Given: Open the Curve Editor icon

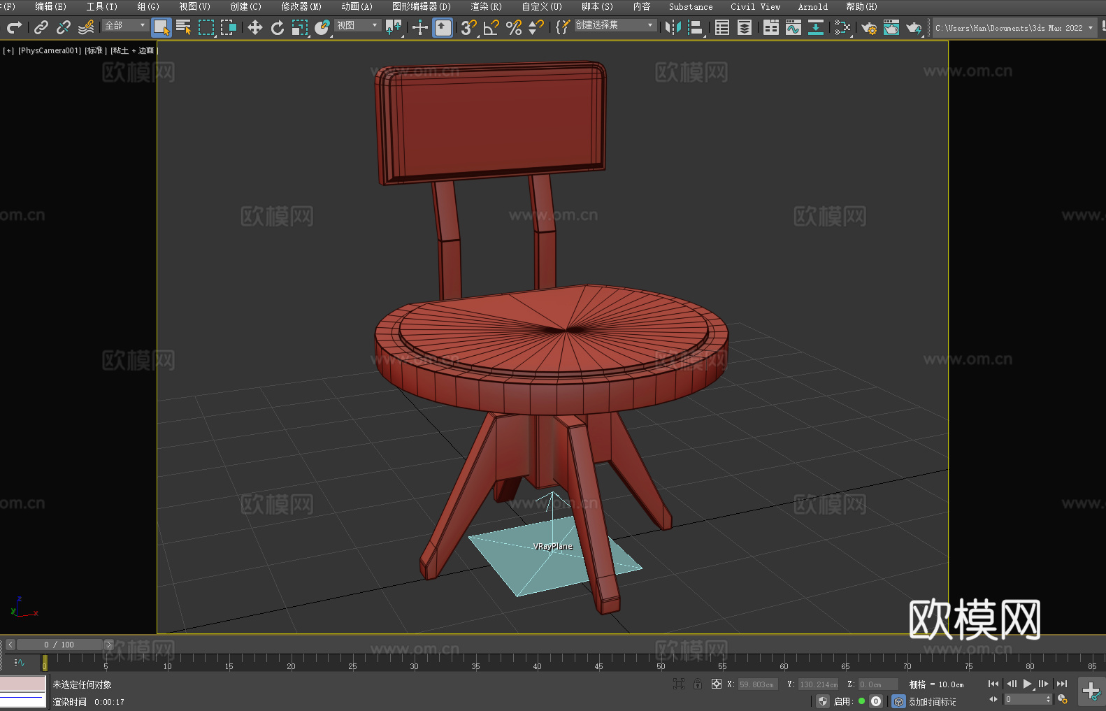Looking at the screenshot, I should [x=793, y=27].
